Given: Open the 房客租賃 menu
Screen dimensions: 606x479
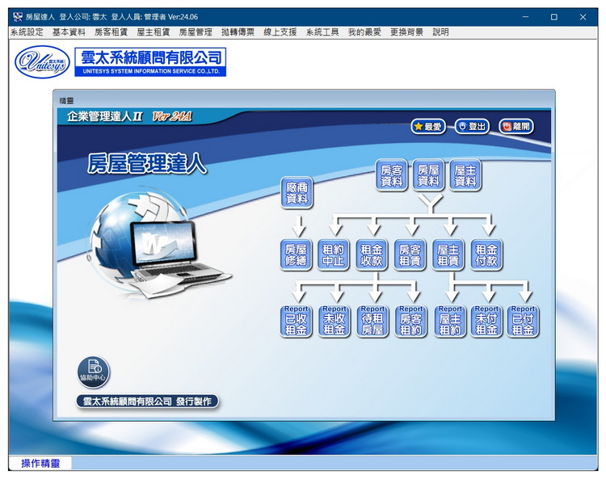Looking at the screenshot, I should (111, 32).
